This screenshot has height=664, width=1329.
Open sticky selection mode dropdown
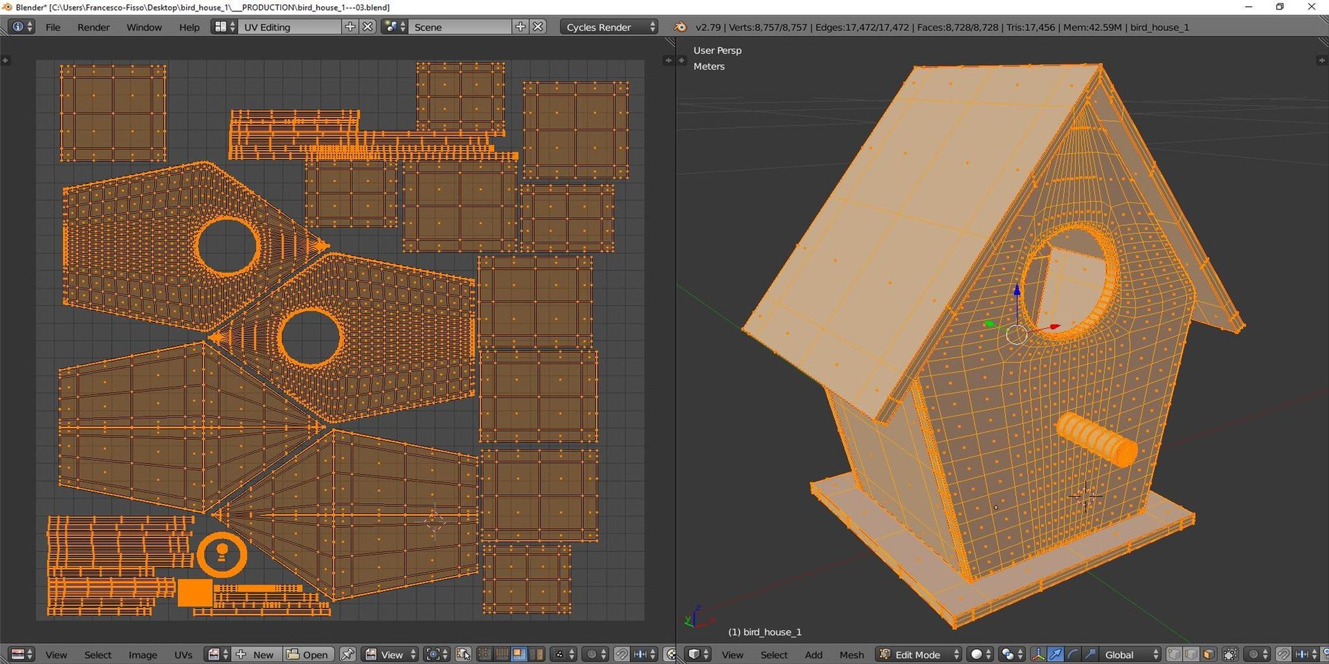click(563, 654)
